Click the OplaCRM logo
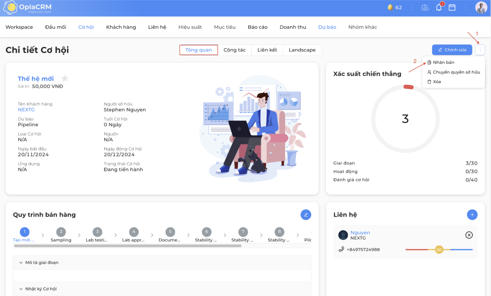 tap(28, 8)
